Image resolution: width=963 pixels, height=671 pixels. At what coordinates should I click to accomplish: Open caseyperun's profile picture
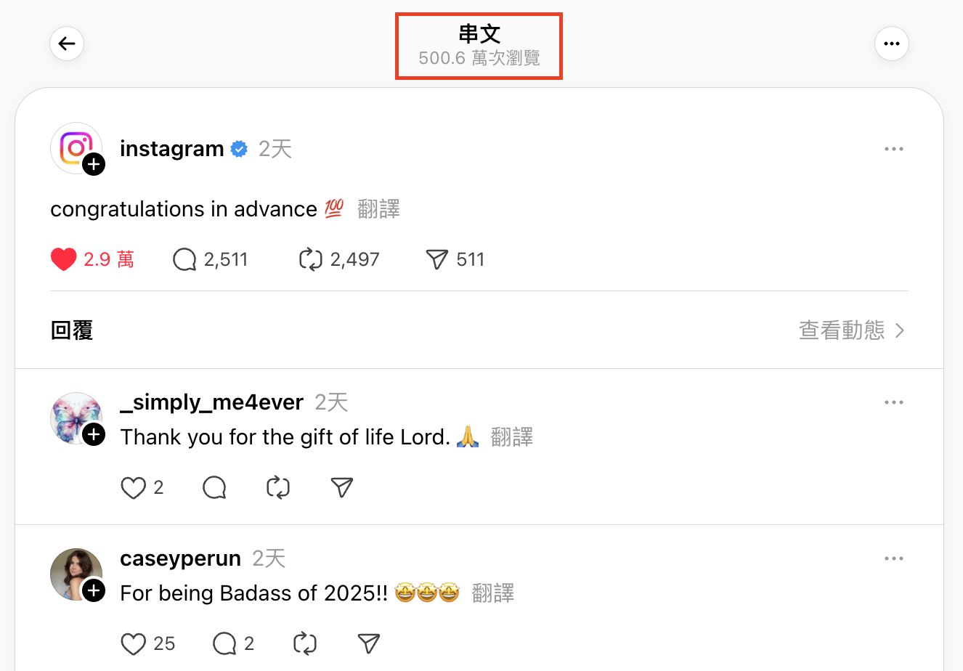point(76,574)
